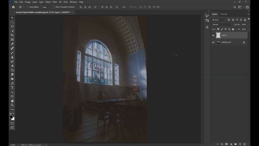Select the Lasso tool
The width and height of the screenshot is (259, 146).
pos(12,26)
